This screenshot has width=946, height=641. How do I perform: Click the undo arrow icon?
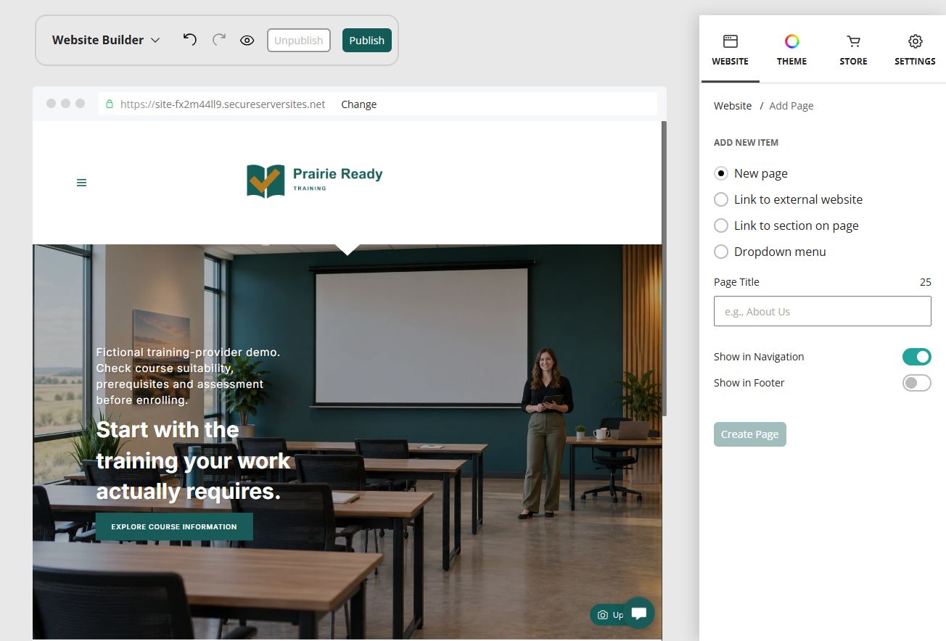click(189, 40)
